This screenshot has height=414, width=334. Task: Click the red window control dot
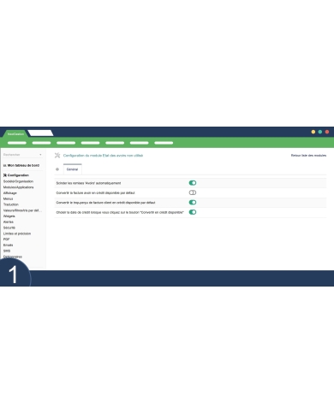click(x=327, y=132)
